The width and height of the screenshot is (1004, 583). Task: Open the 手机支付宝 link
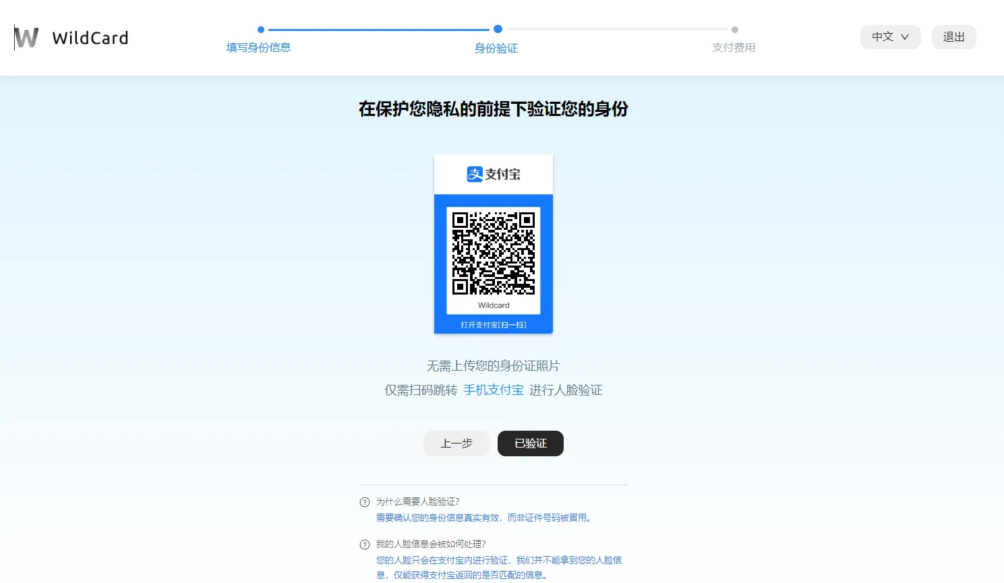click(x=494, y=390)
